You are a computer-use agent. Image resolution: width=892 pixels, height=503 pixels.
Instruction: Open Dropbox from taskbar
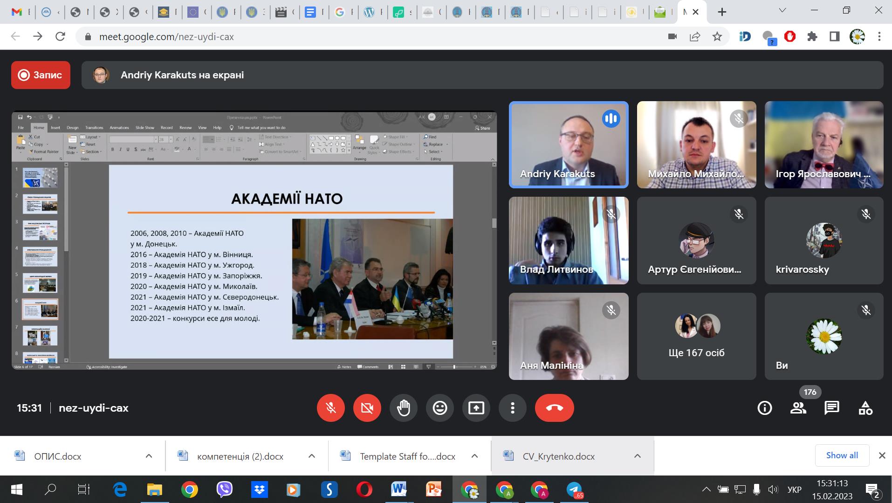259,489
